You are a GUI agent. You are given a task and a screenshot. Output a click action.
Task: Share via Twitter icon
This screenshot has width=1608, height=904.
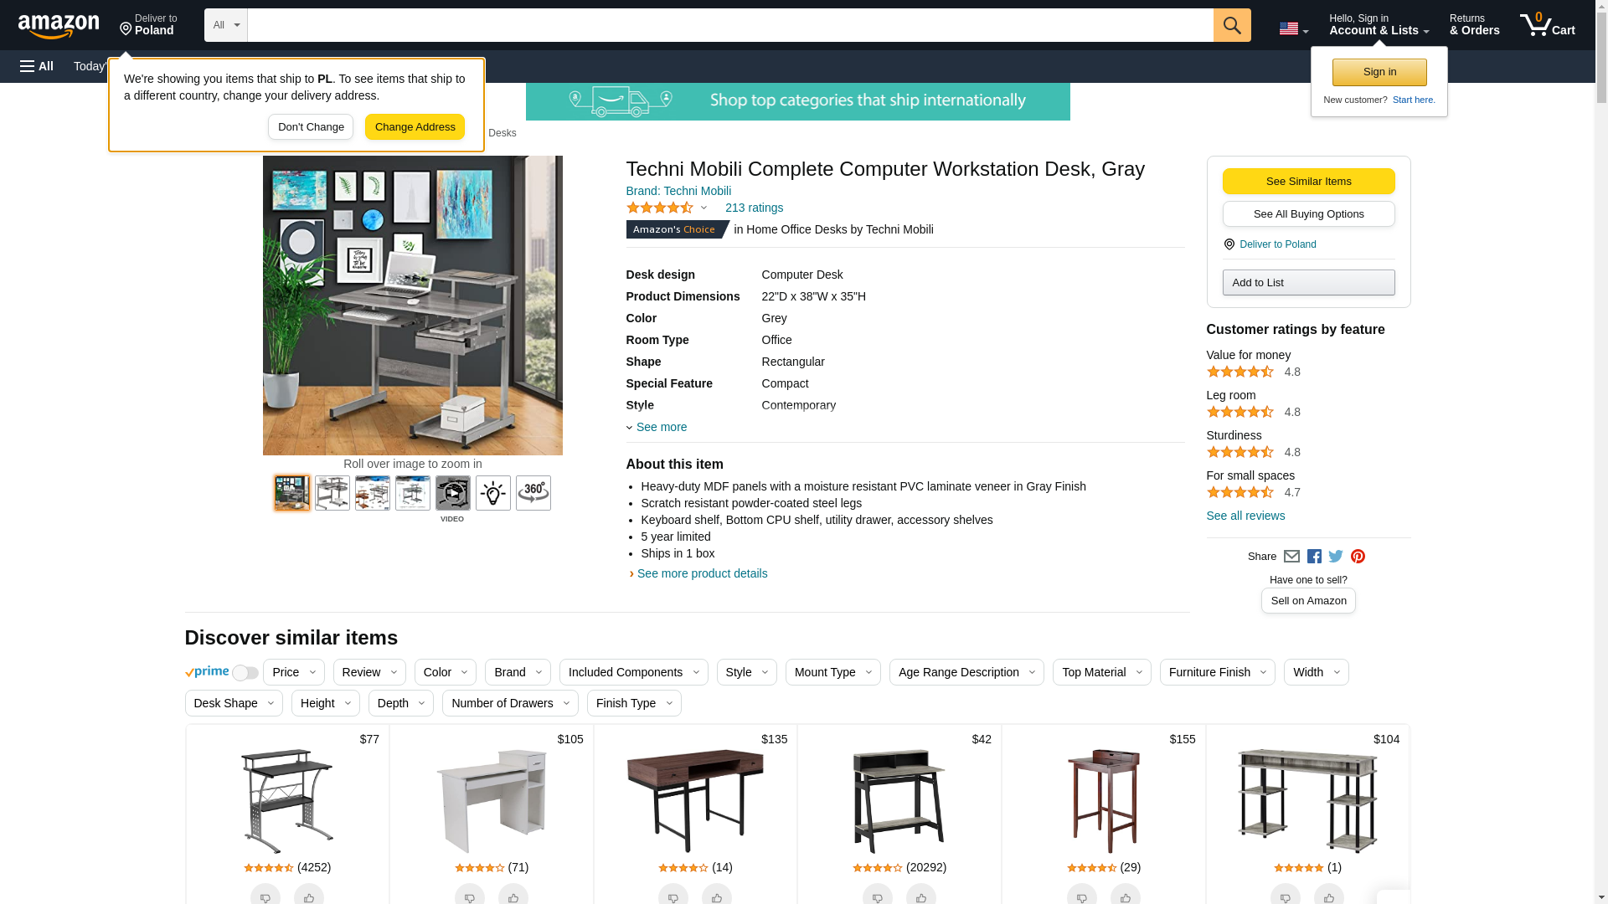[x=1336, y=557]
